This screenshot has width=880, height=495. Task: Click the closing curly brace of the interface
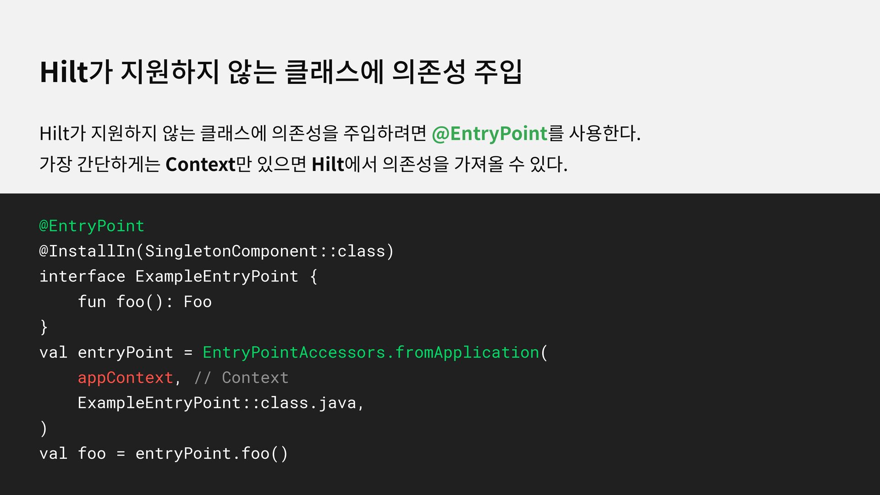44,327
